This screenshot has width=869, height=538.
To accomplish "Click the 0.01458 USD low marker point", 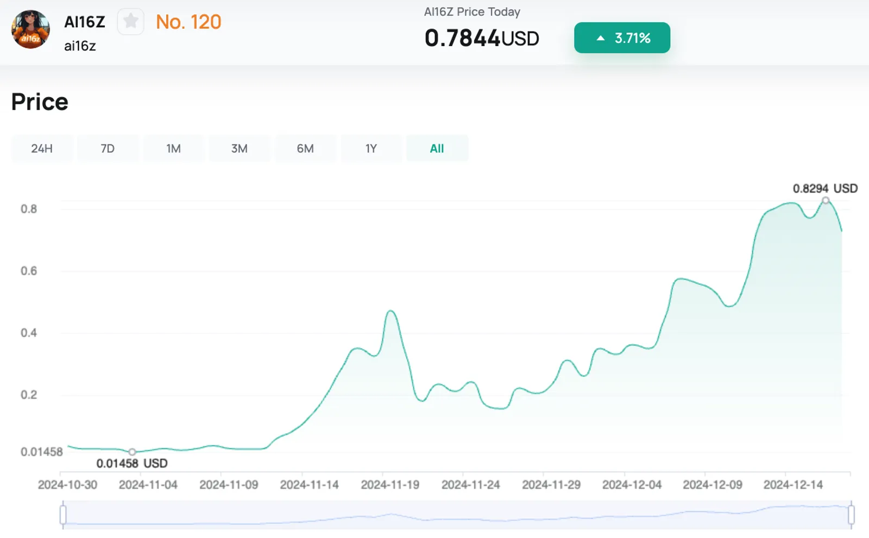I will (132, 452).
